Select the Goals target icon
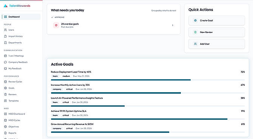The image size is (253, 139). 6,88
